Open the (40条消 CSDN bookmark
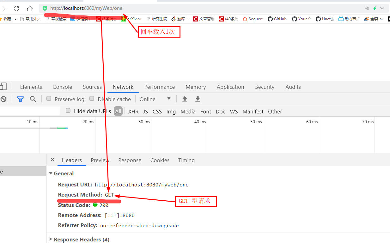Image resolution: width=390 pixels, height=243 pixels. 229,19
